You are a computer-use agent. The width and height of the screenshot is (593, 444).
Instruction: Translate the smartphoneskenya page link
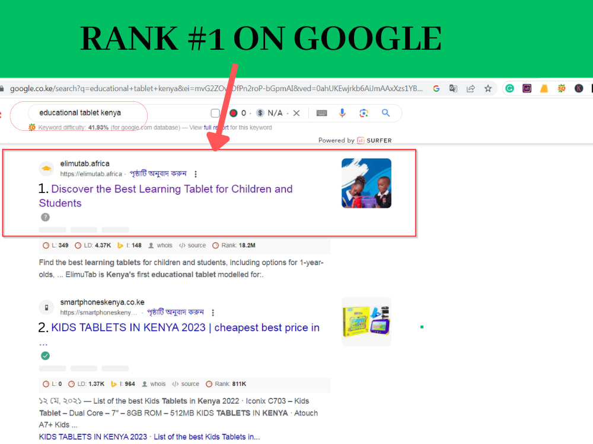coord(176,312)
